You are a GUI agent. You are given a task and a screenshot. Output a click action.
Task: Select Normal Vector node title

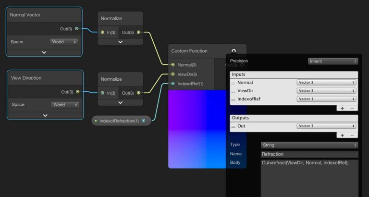click(25, 15)
